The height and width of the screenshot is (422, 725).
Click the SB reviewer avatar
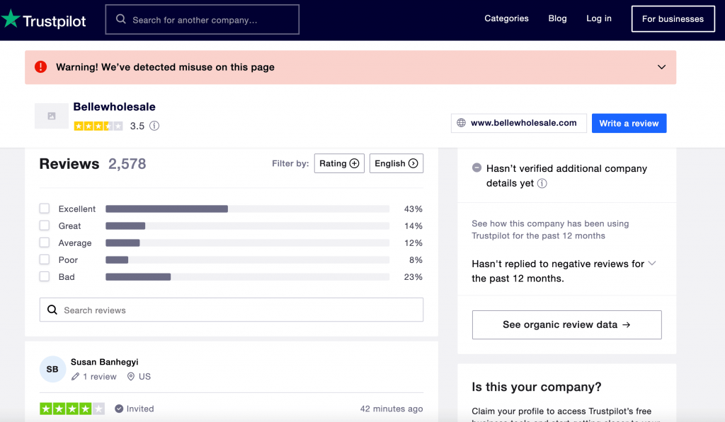point(52,369)
